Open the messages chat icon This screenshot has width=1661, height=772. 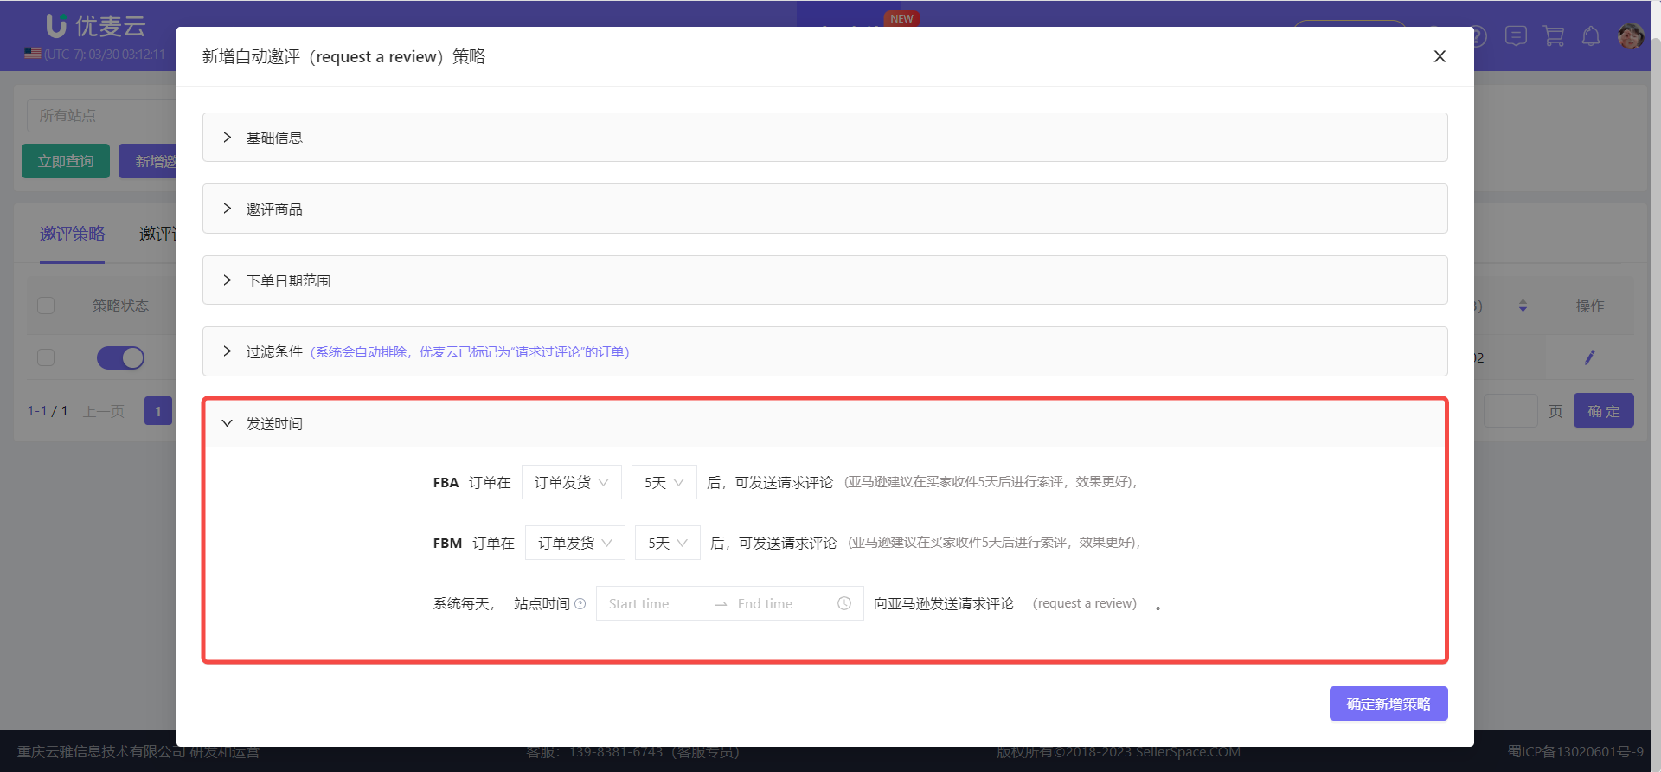coord(1516,35)
